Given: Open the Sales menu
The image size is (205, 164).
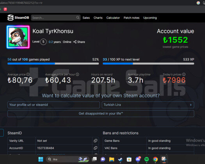Looking at the screenshot, I should tap(86, 18).
